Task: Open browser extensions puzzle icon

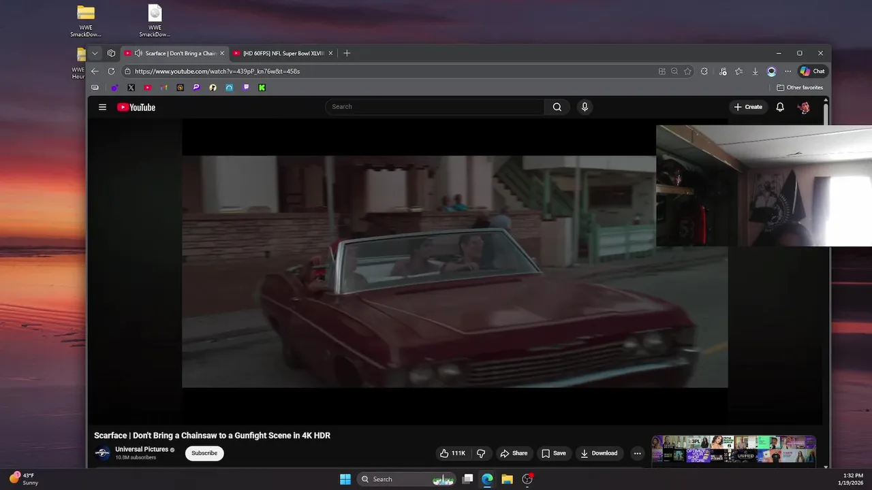Action: pyautogui.click(x=704, y=71)
